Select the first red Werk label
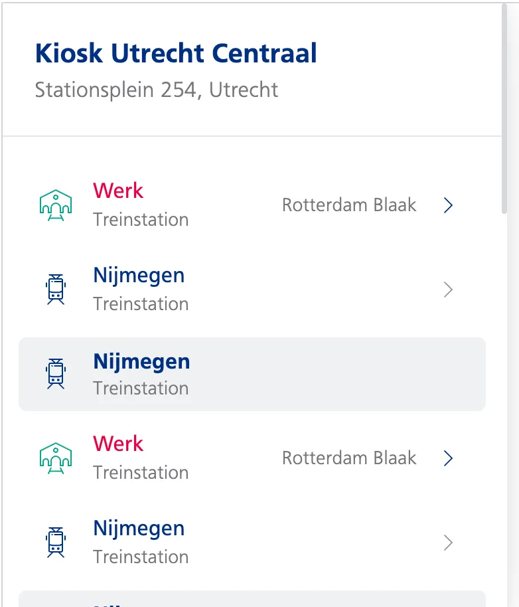This screenshot has height=607, width=519. coord(118,191)
